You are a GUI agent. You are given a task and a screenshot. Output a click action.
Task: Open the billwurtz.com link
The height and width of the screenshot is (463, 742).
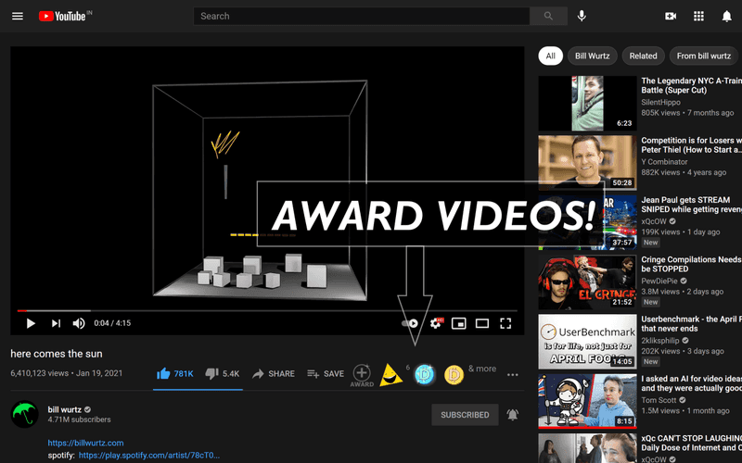tap(85, 443)
